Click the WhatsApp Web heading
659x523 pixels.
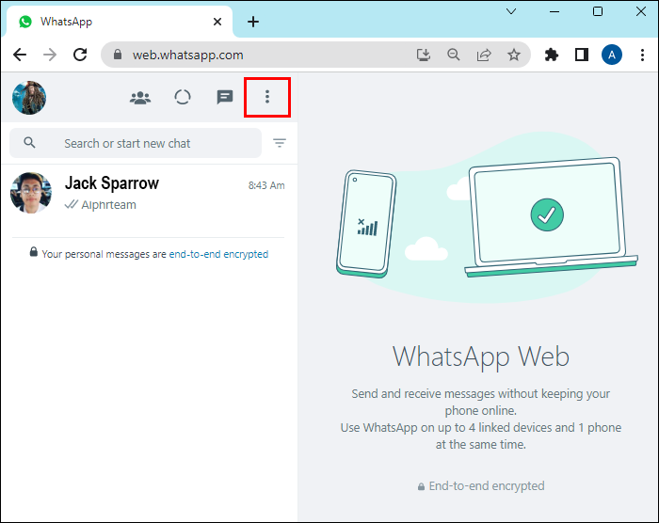point(481,357)
